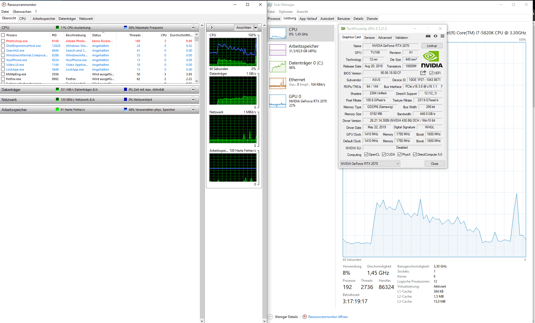Select the CPU mini graph thumbnail in Task-Manager
Image resolution: width=535 pixels, height=323 pixels.
coord(278,33)
